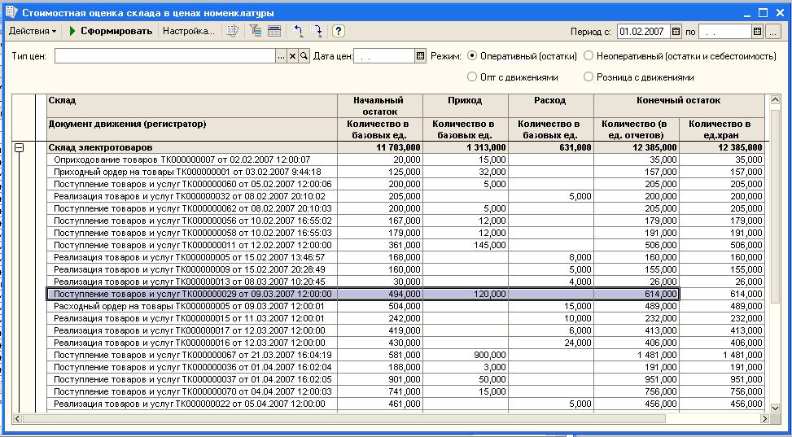Viewport: 792px width, 437px height.
Task: Click the vertical scrollbar up arrow
Action: click(x=775, y=100)
